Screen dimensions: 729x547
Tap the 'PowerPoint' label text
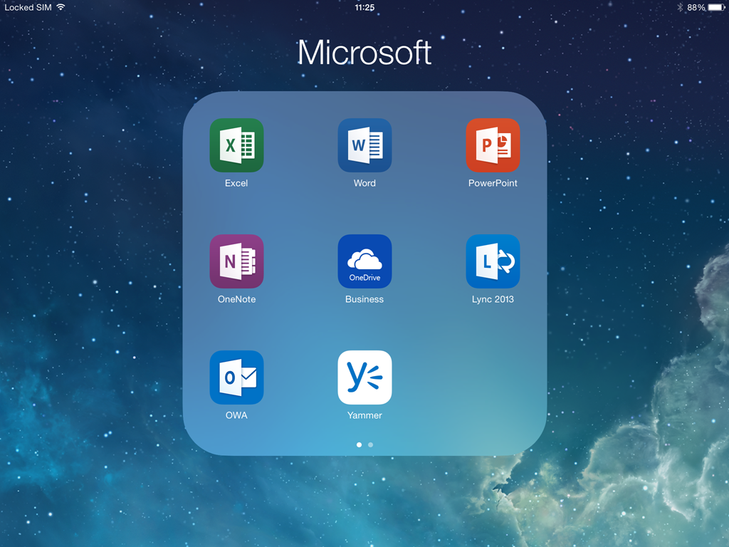493,183
